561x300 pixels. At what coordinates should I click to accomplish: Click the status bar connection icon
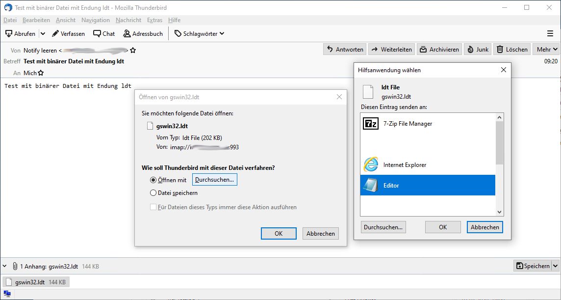click(7, 293)
